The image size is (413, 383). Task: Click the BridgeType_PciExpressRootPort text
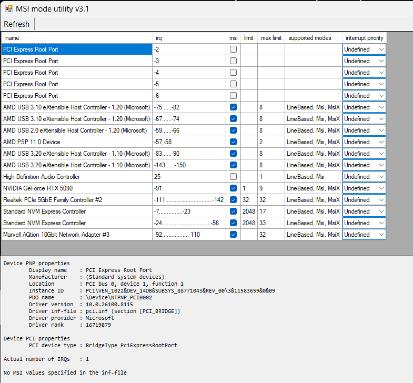132,345
